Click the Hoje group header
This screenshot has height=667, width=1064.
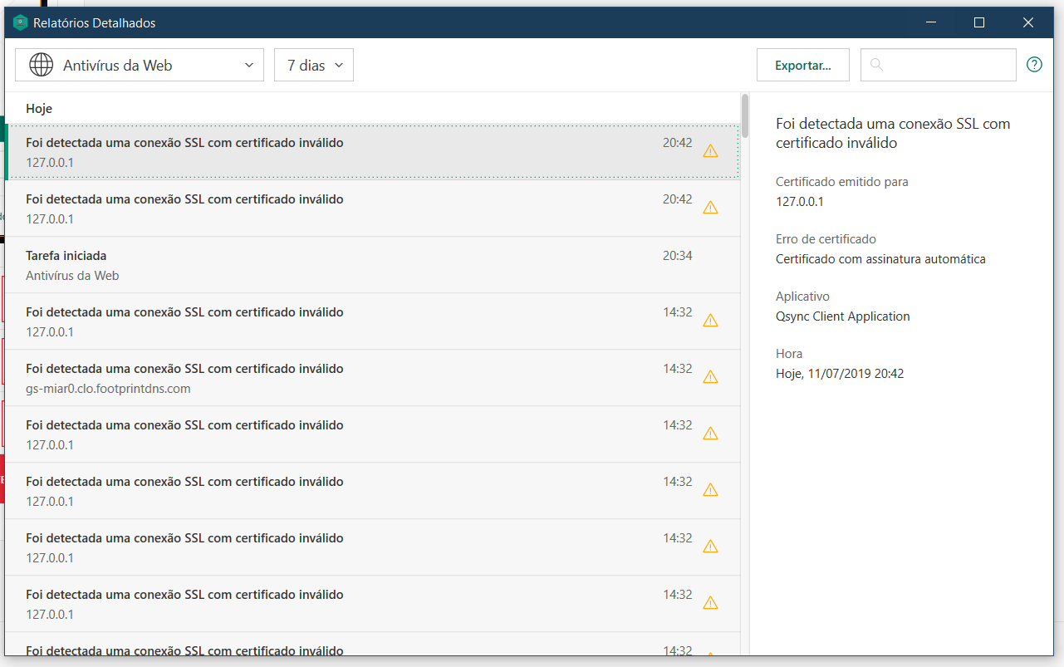[x=39, y=109]
